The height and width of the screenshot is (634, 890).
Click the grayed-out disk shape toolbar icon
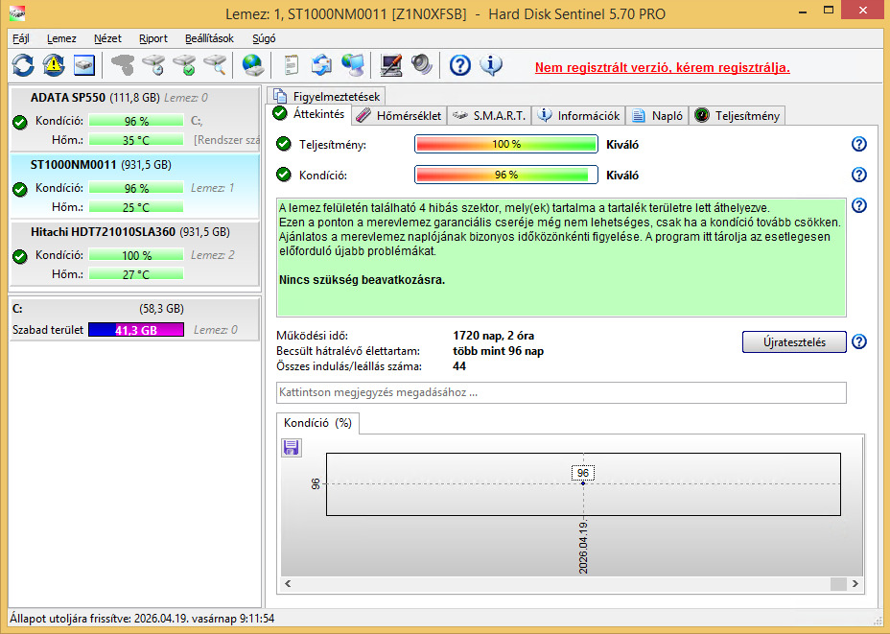122,65
